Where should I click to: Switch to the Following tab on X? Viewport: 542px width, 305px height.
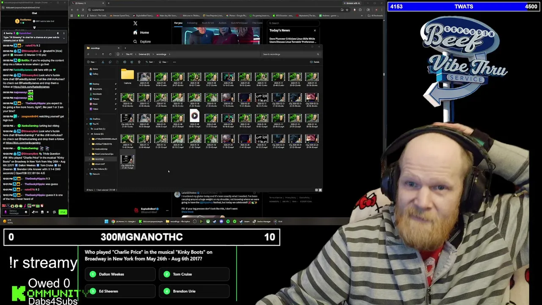(192, 23)
